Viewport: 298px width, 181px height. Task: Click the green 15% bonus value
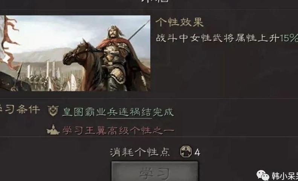tap(289, 38)
